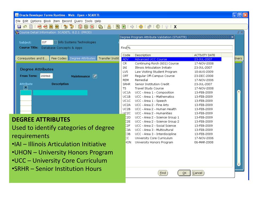The image size is (274, 205).
Task: Click the scrollbar up arrow on the form
Action: tap(239, 92)
